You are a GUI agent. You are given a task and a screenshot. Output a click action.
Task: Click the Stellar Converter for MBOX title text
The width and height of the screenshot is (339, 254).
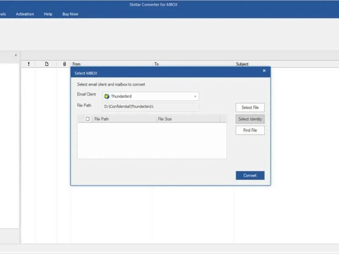(153, 5)
